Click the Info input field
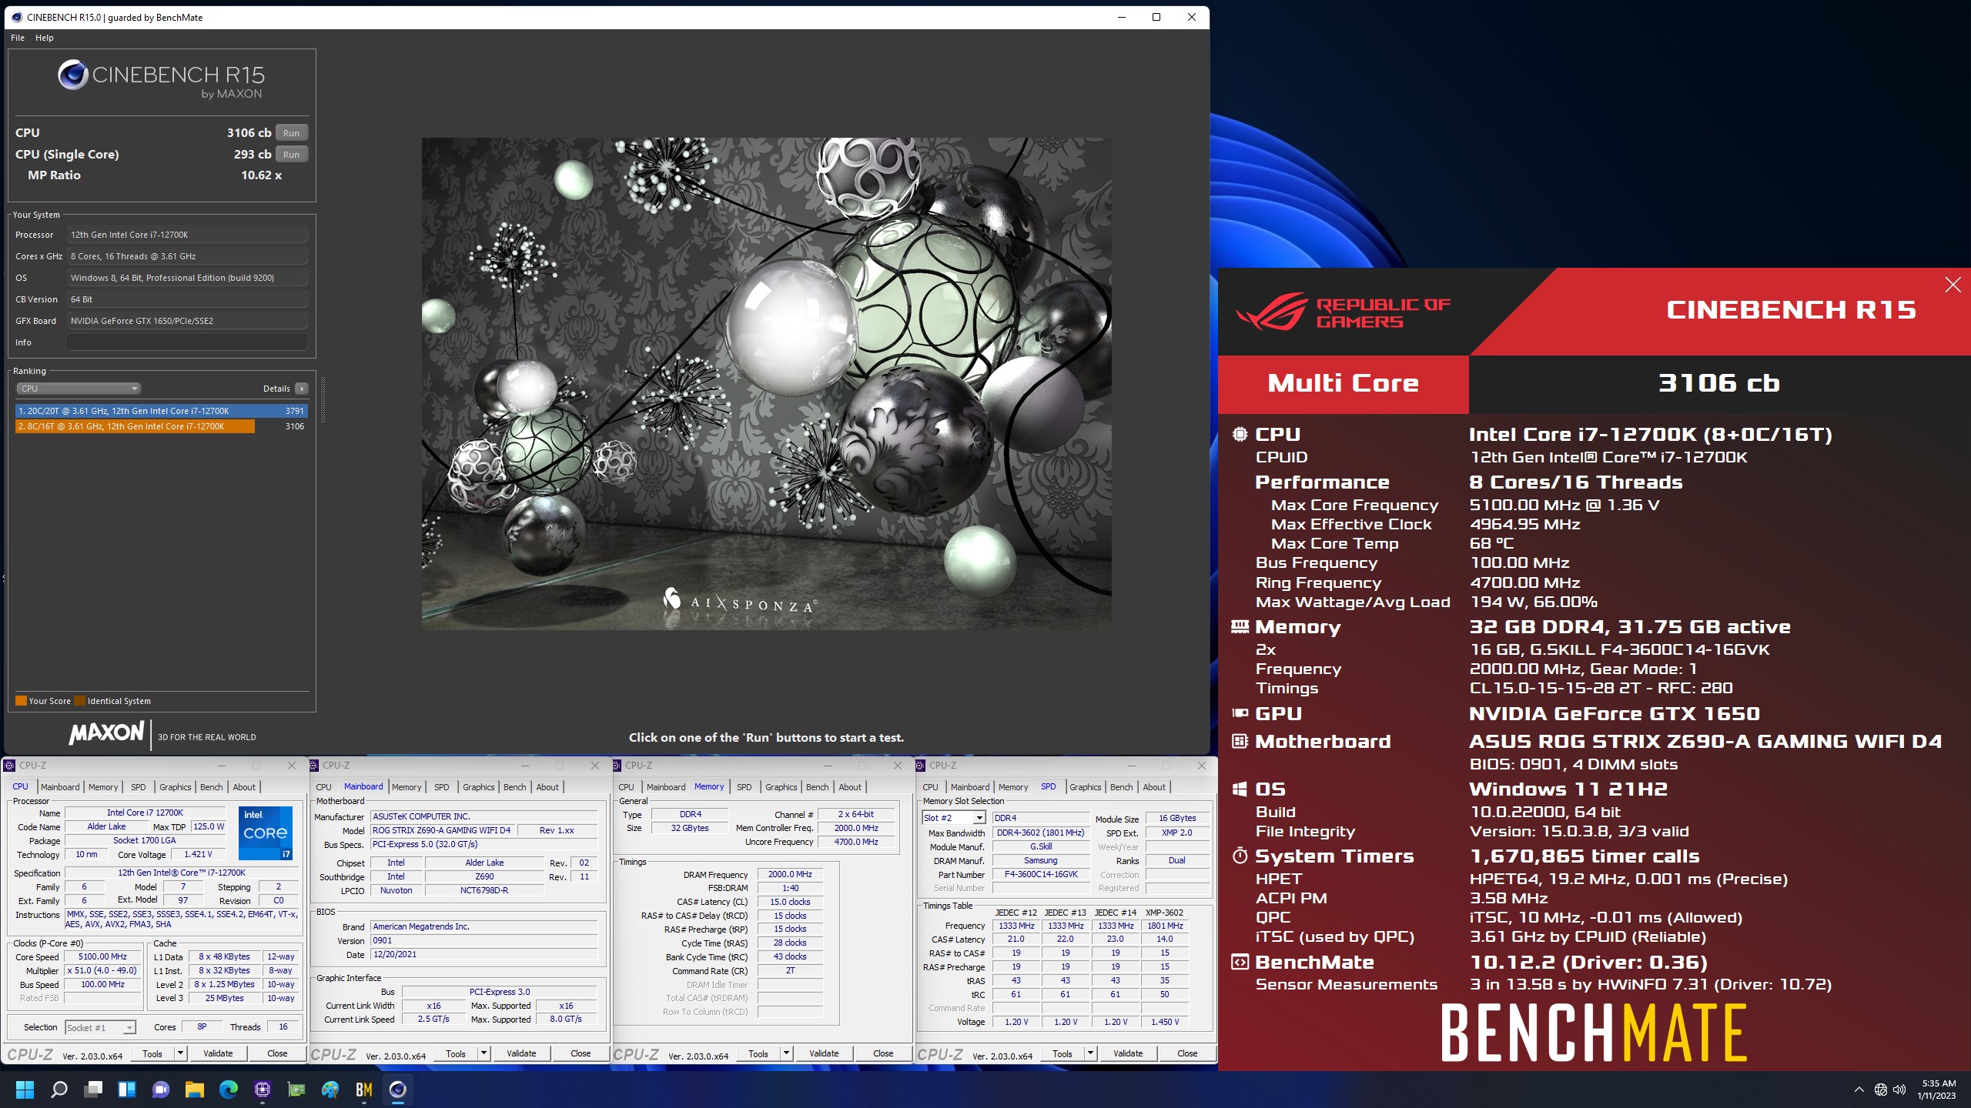This screenshot has height=1108, width=1971. pyautogui.click(x=187, y=342)
